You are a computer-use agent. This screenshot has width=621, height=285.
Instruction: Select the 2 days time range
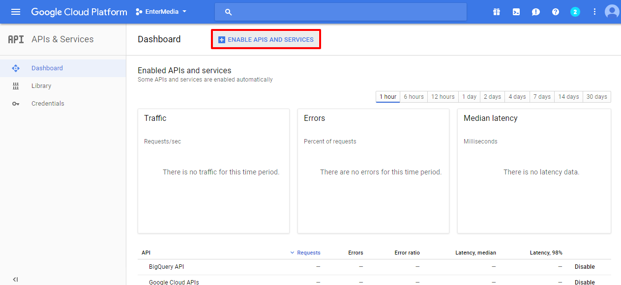point(492,97)
